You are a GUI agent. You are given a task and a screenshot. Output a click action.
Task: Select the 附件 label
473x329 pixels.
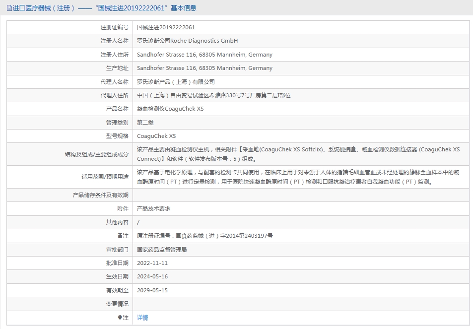tap(123, 209)
